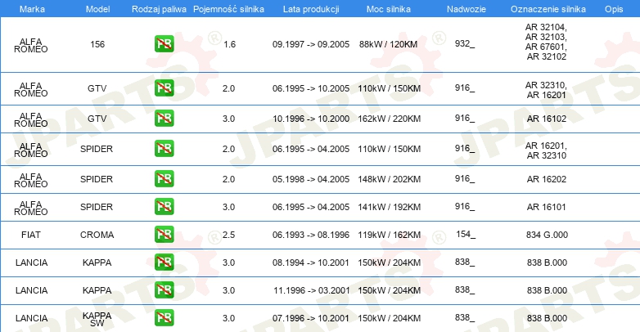This screenshot has height=332, width=640.
Task: Click Pojemność silnika column header
Action: click(x=228, y=9)
